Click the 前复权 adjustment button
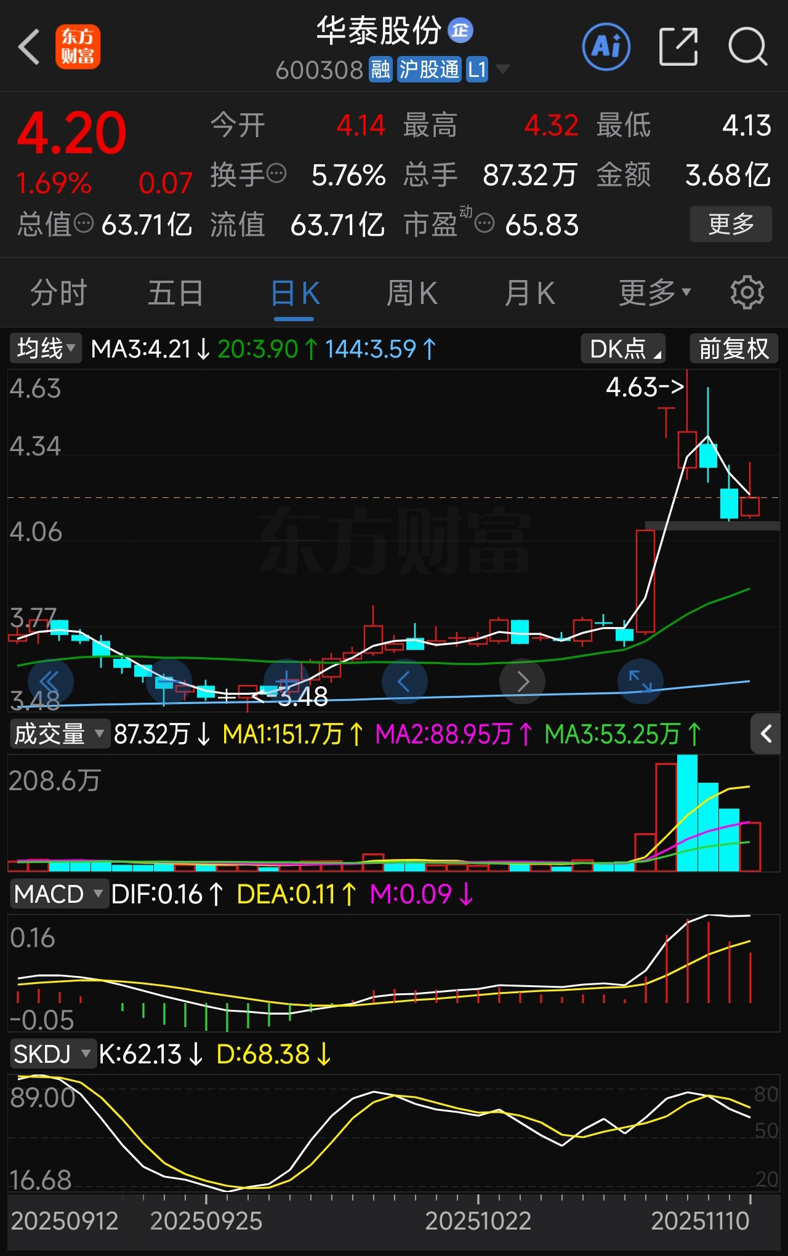Image resolution: width=788 pixels, height=1256 pixels. coord(734,349)
